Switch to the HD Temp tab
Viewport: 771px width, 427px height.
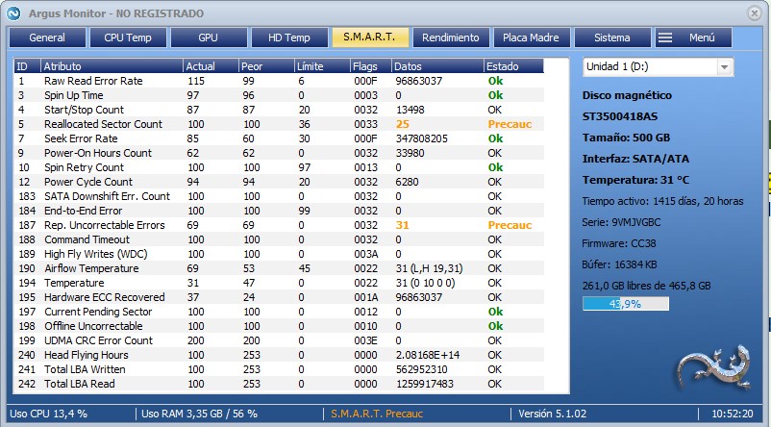click(289, 38)
